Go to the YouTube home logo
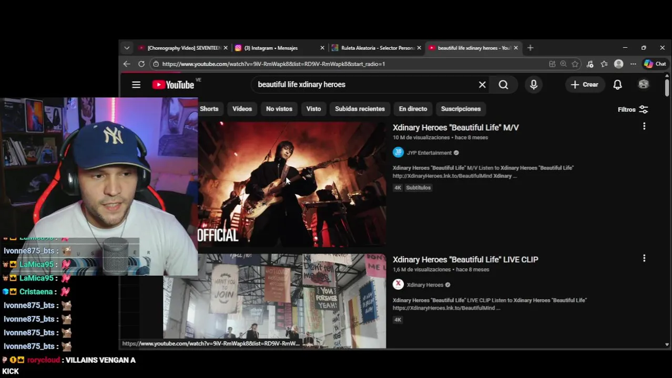This screenshot has width=672, height=378. pyautogui.click(x=173, y=85)
